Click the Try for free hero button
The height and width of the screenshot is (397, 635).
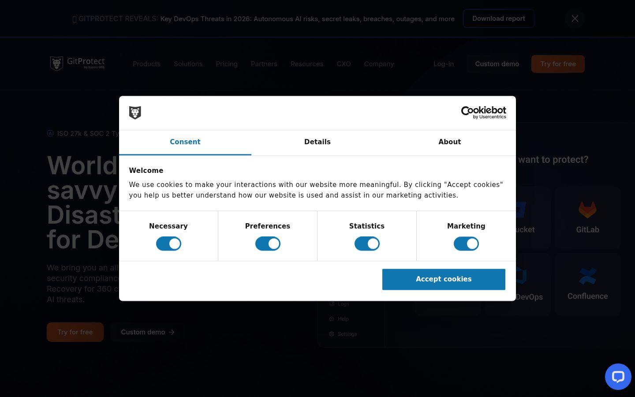pyautogui.click(x=75, y=332)
